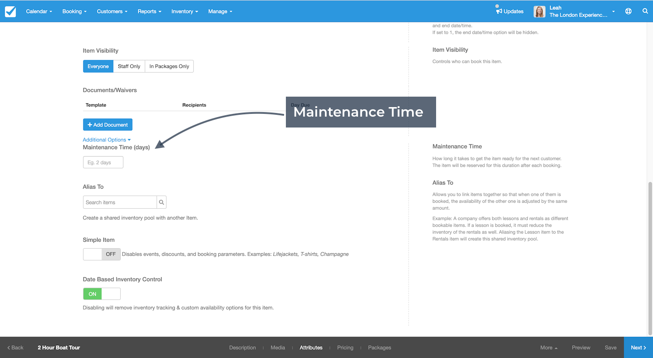
Task: Switch to the Attributes tab
Action: tap(311, 348)
